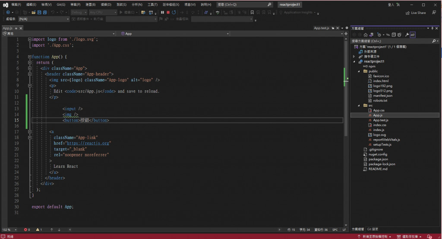Screen dimensions: 442x239
Task: Pin the App.js editor tab
Action: click(16, 28)
